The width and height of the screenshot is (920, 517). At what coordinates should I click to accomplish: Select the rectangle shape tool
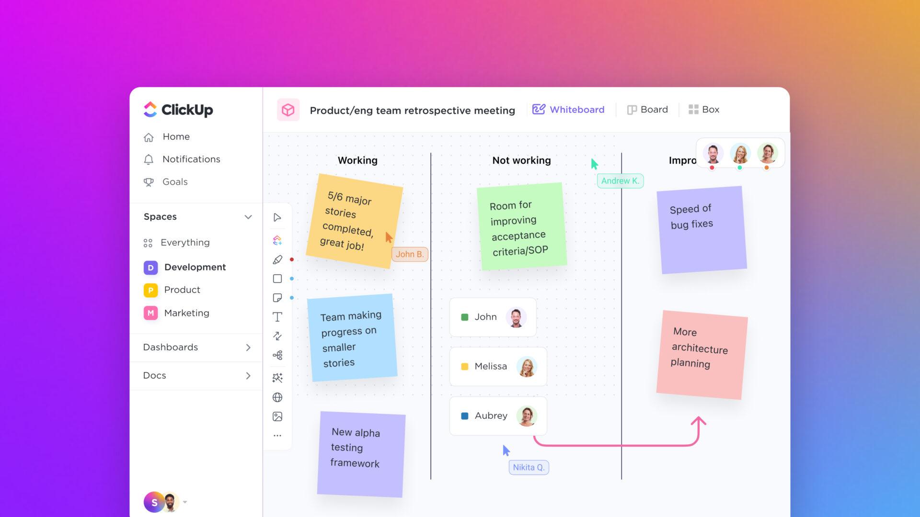pos(277,278)
